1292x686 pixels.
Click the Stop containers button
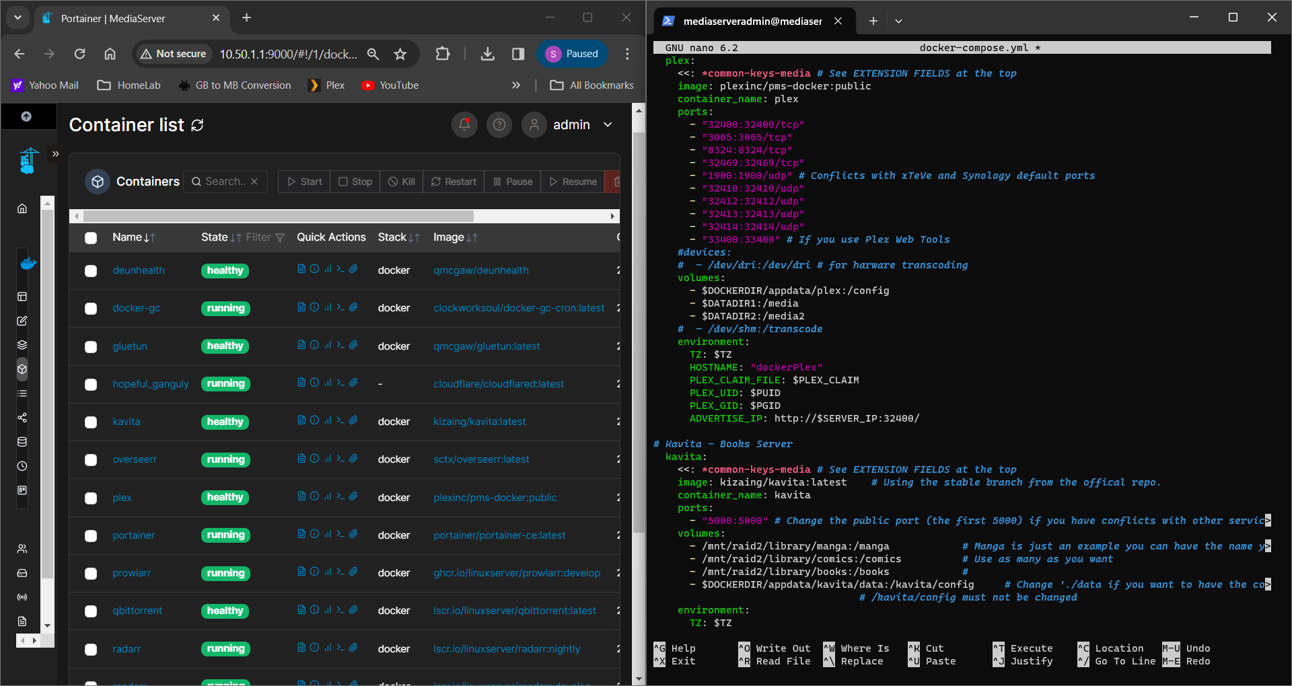point(355,182)
